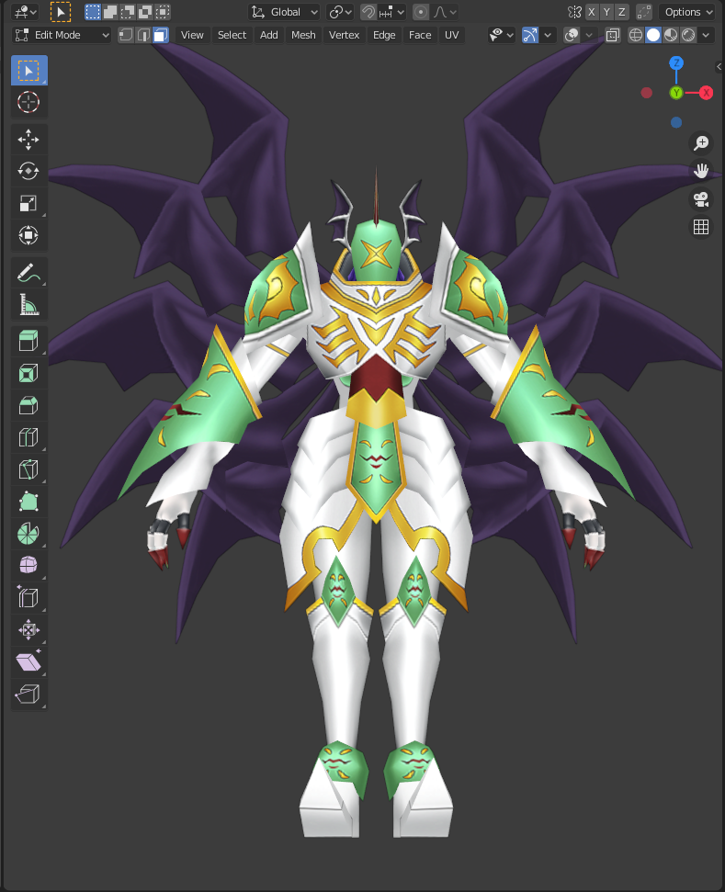Open the Select menu
Viewport: 725px width, 892px height.
232,35
